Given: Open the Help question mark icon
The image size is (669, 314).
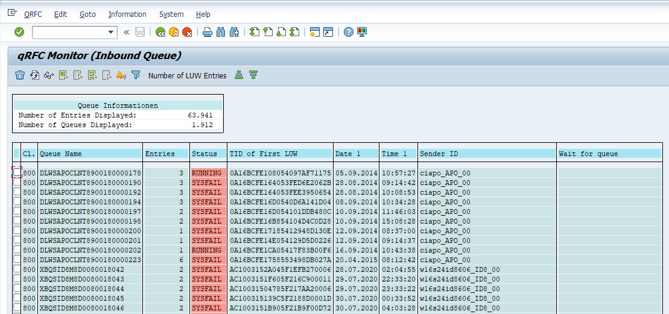Looking at the screenshot, I should 348,32.
